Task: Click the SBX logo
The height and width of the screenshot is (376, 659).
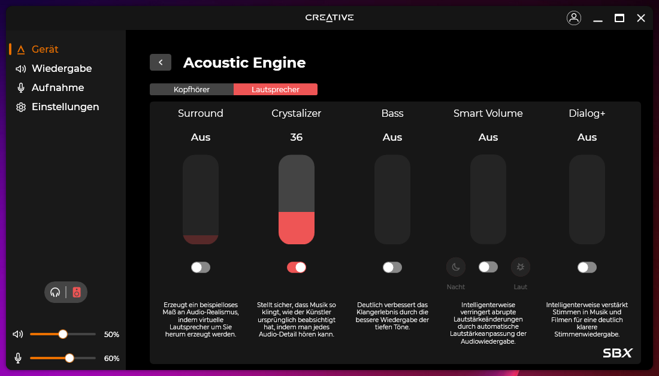Action: click(x=617, y=353)
